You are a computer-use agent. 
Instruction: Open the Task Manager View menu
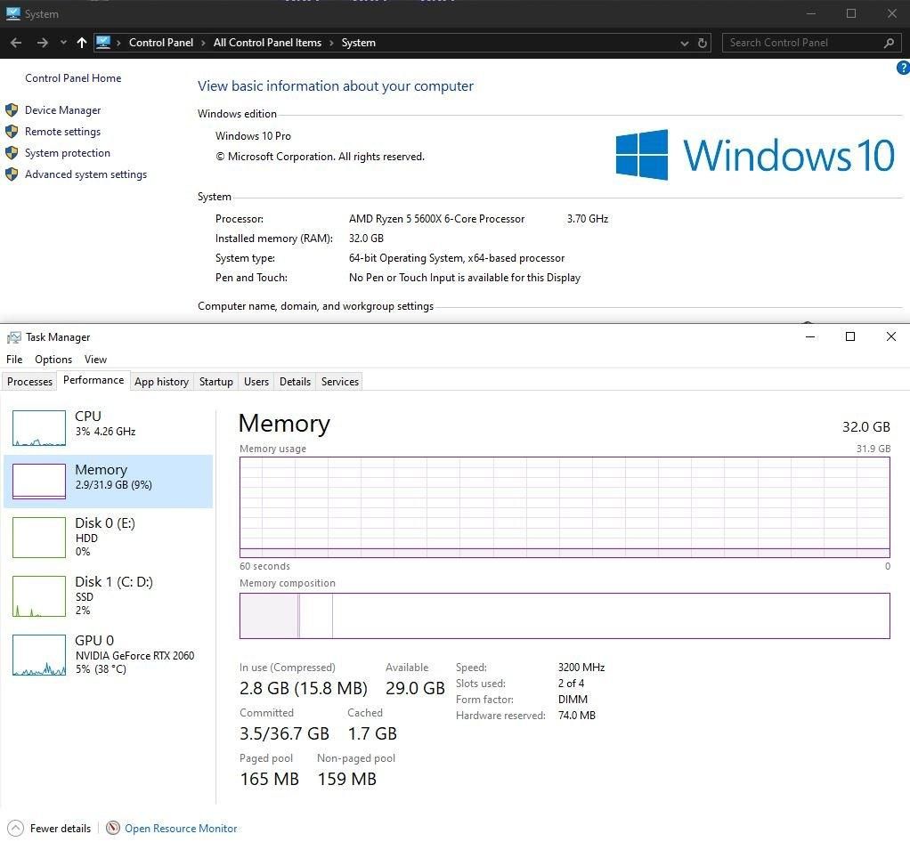pos(96,360)
